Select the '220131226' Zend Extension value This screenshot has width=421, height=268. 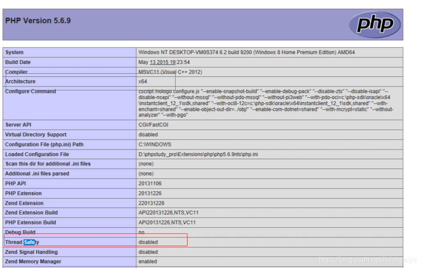(x=151, y=203)
